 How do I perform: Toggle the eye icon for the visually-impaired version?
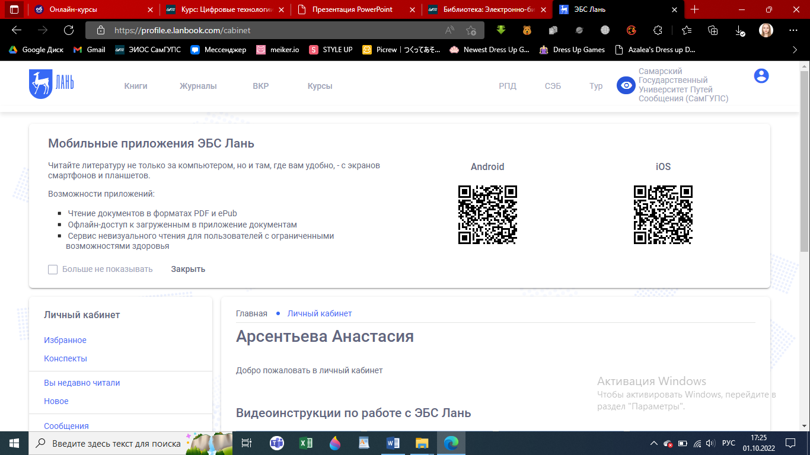[626, 85]
